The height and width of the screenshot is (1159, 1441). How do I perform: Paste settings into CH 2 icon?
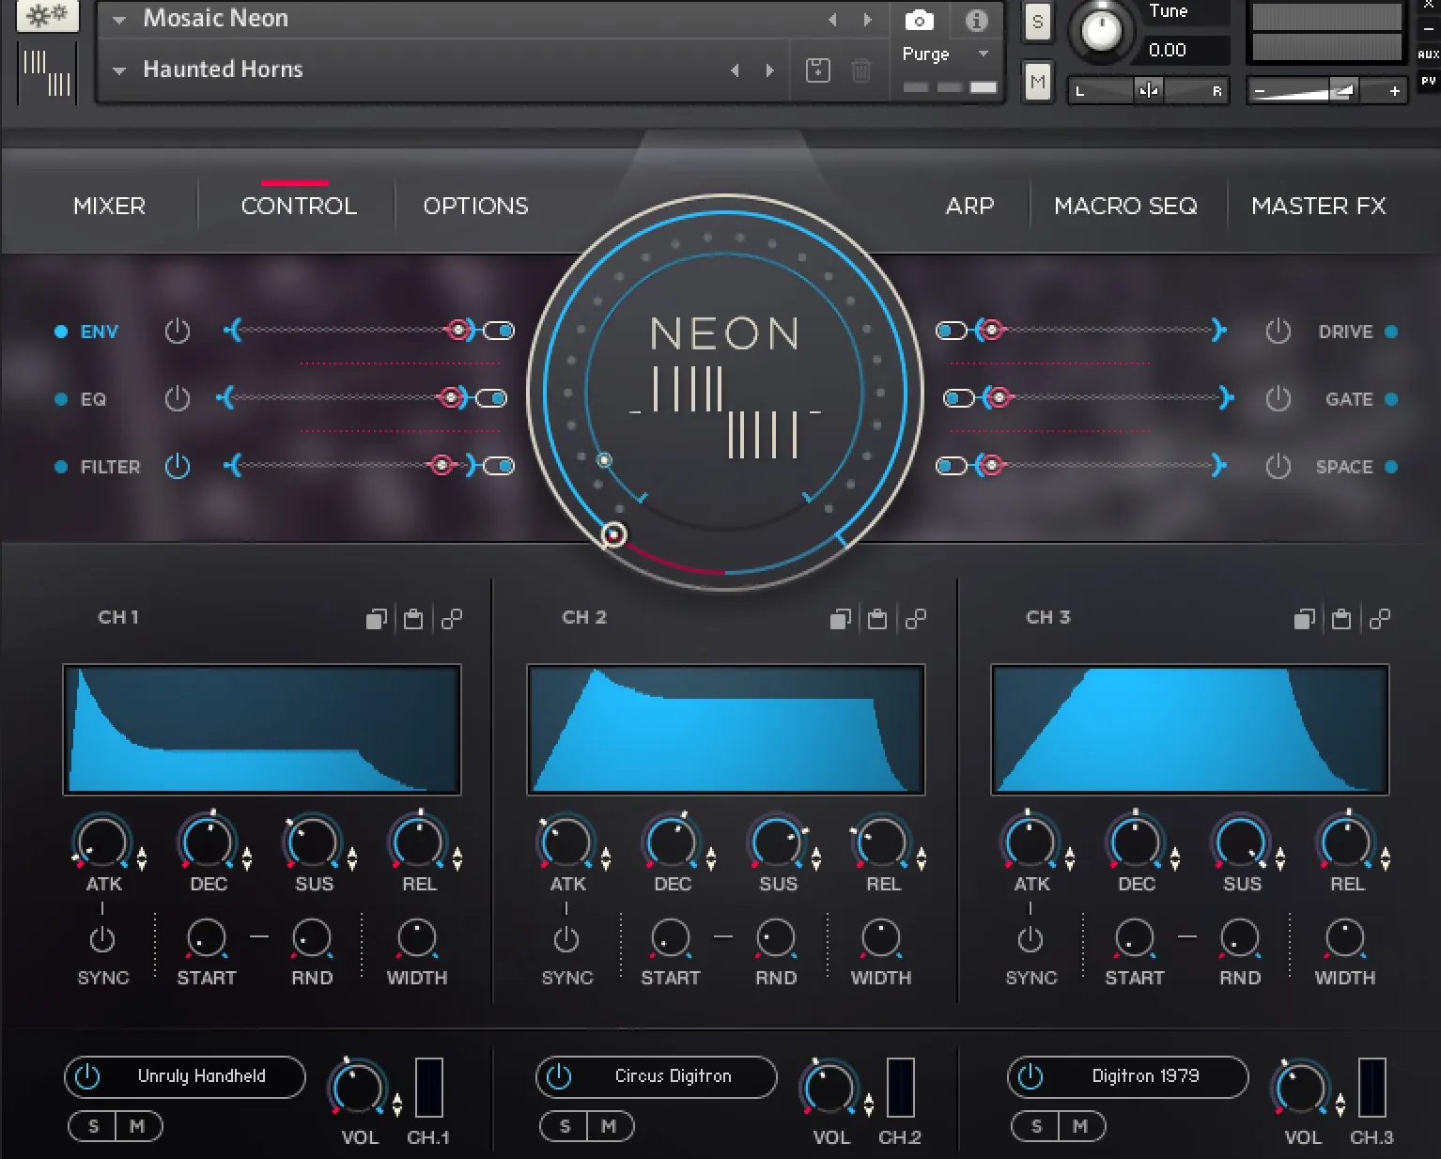[877, 619]
